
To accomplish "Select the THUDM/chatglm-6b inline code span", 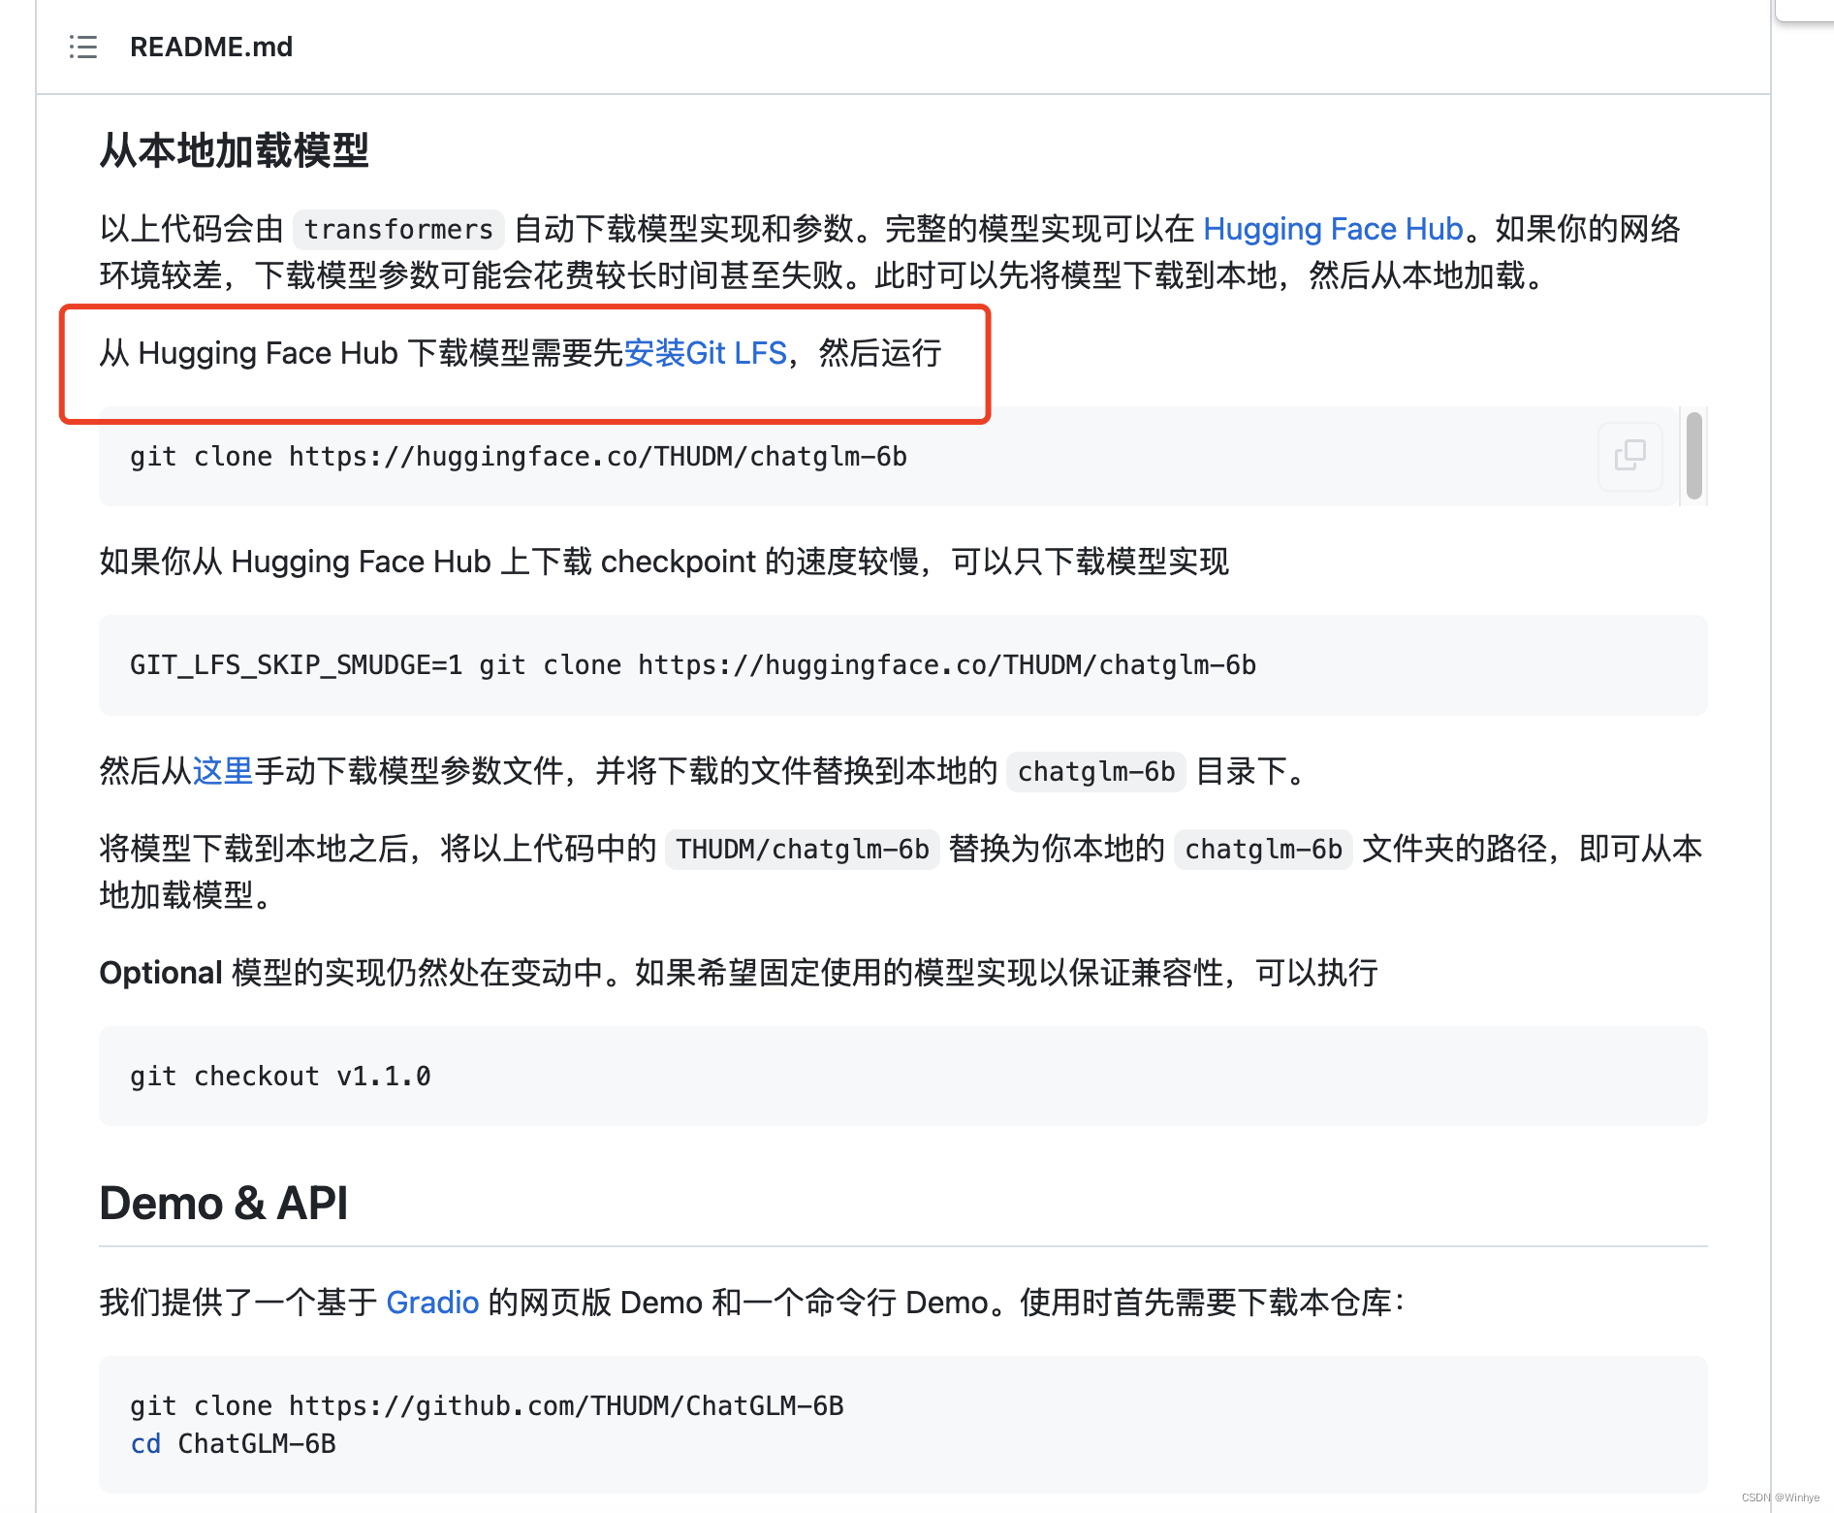I will 801,850.
